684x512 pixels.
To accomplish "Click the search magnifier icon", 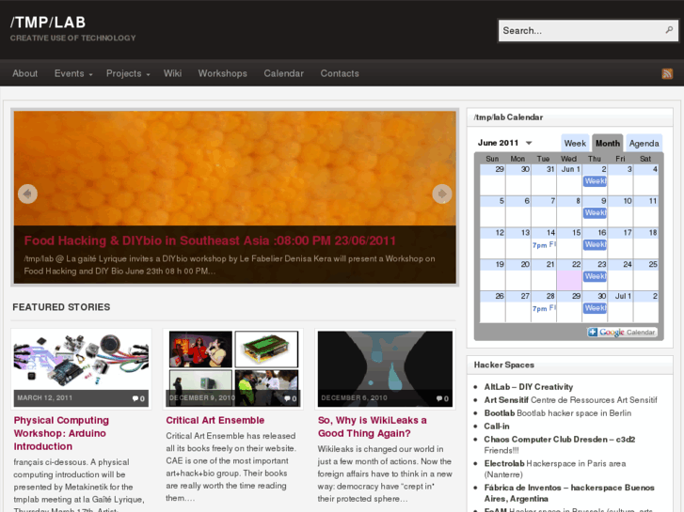I will click(669, 30).
